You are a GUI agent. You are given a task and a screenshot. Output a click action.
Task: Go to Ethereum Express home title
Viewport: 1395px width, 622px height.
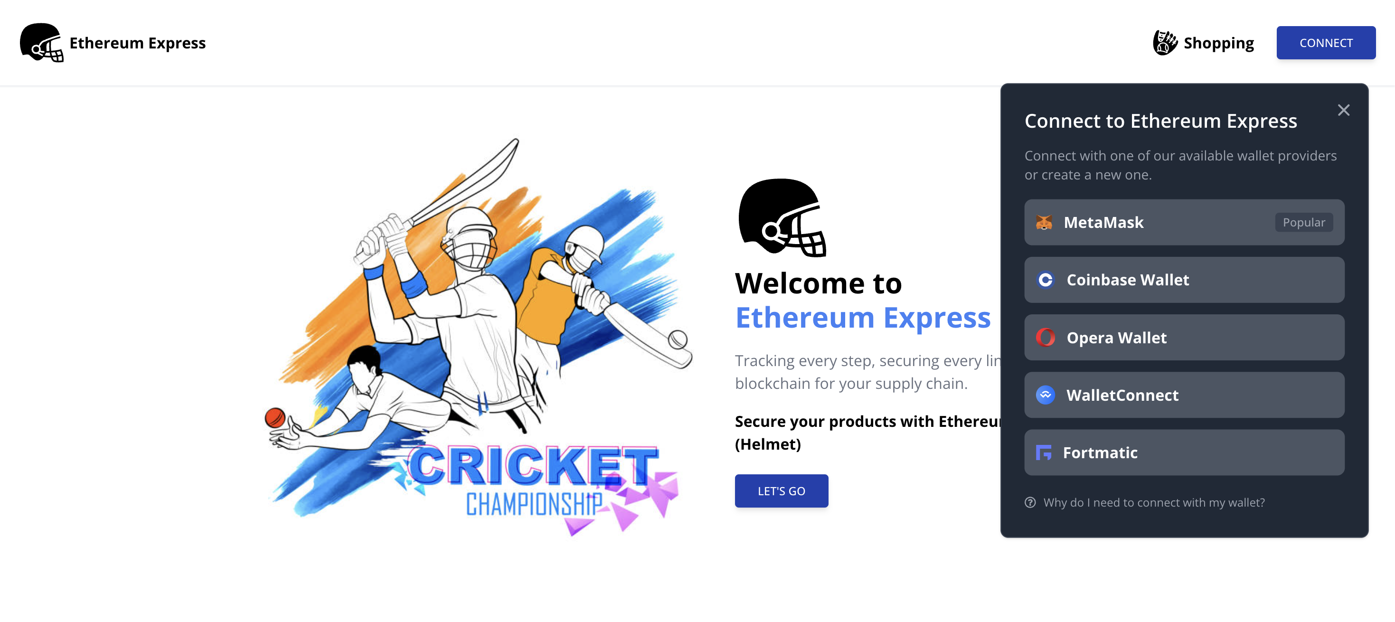click(x=138, y=43)
